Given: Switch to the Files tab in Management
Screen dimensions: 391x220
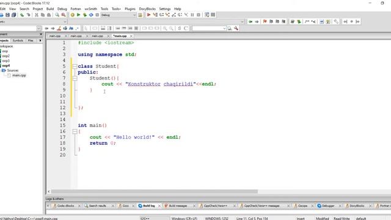Looking at the screenshot, I should (x=31, y=40).
